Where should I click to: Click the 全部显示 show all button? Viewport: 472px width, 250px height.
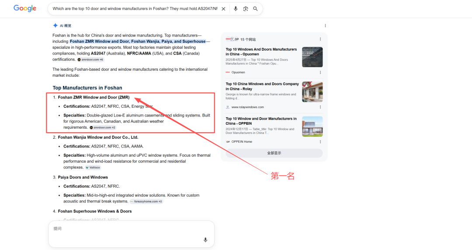point(274,153)
